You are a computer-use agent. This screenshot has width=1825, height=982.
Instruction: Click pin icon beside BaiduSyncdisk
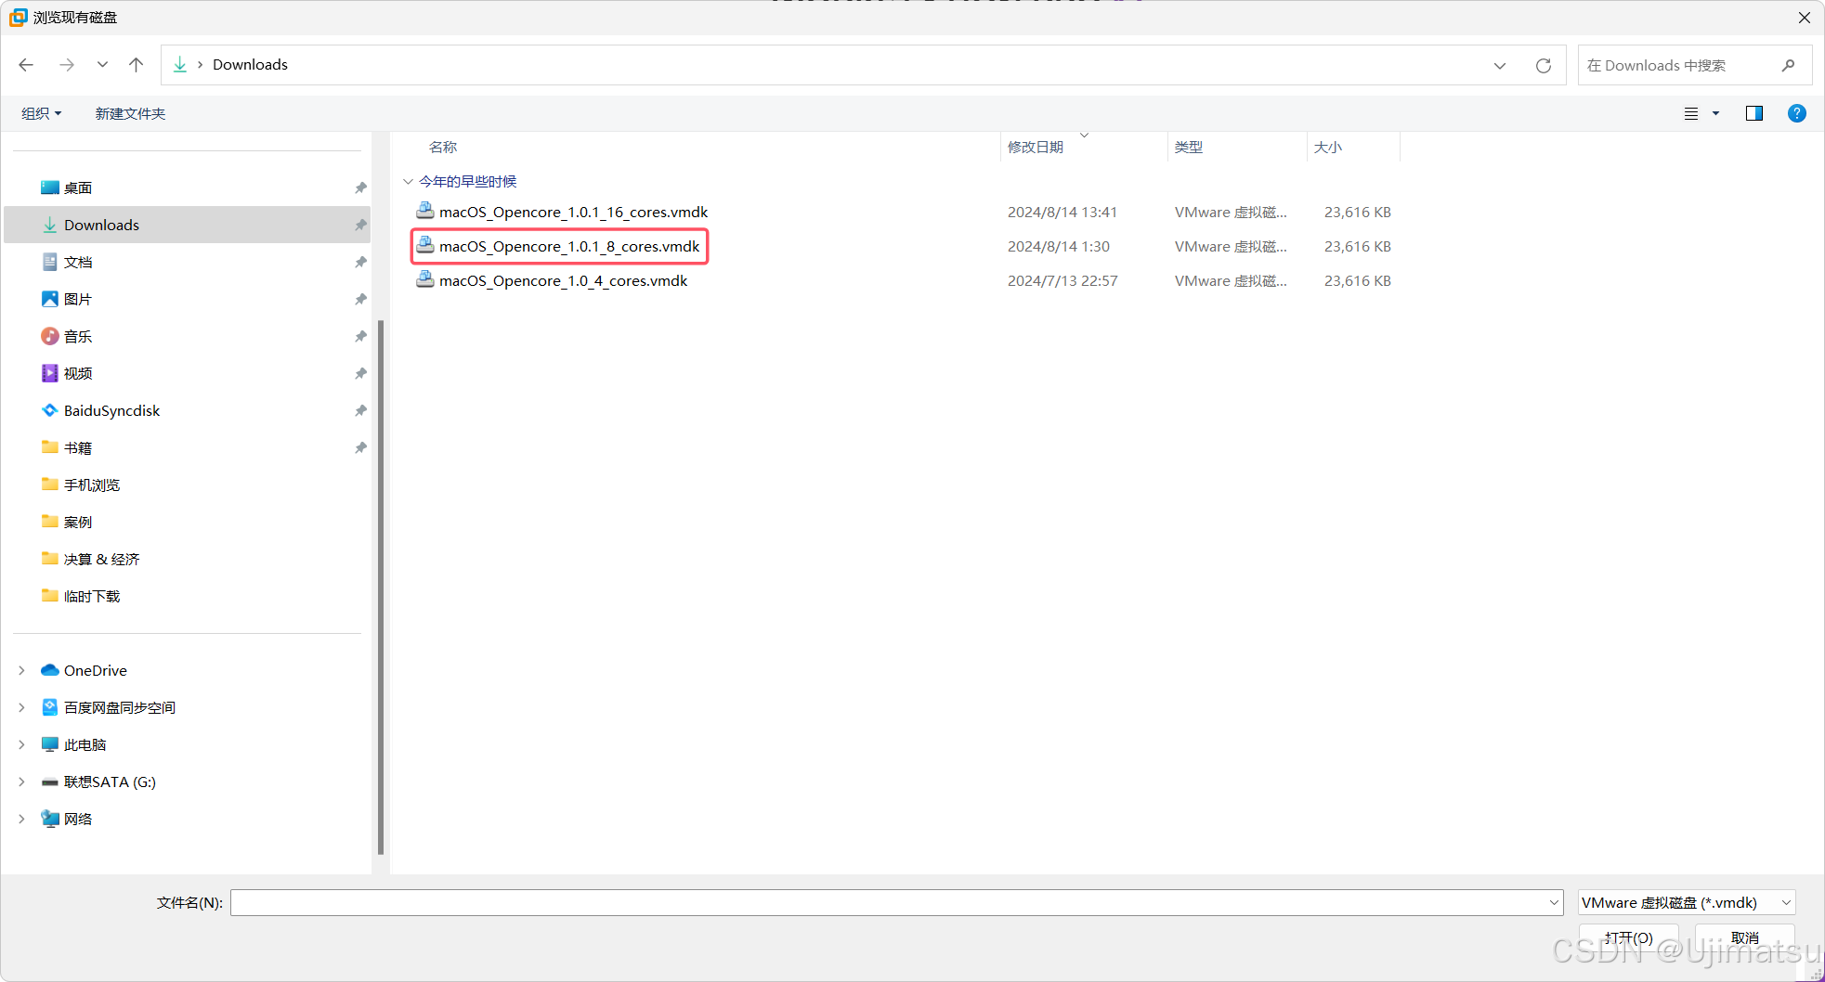pos(360,410)
